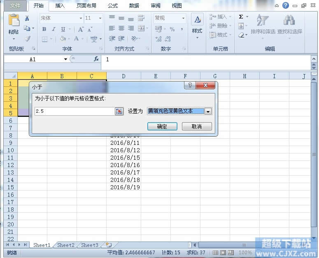
Task: Open the 样式 styles gallery
Action: tap(197, 26)
